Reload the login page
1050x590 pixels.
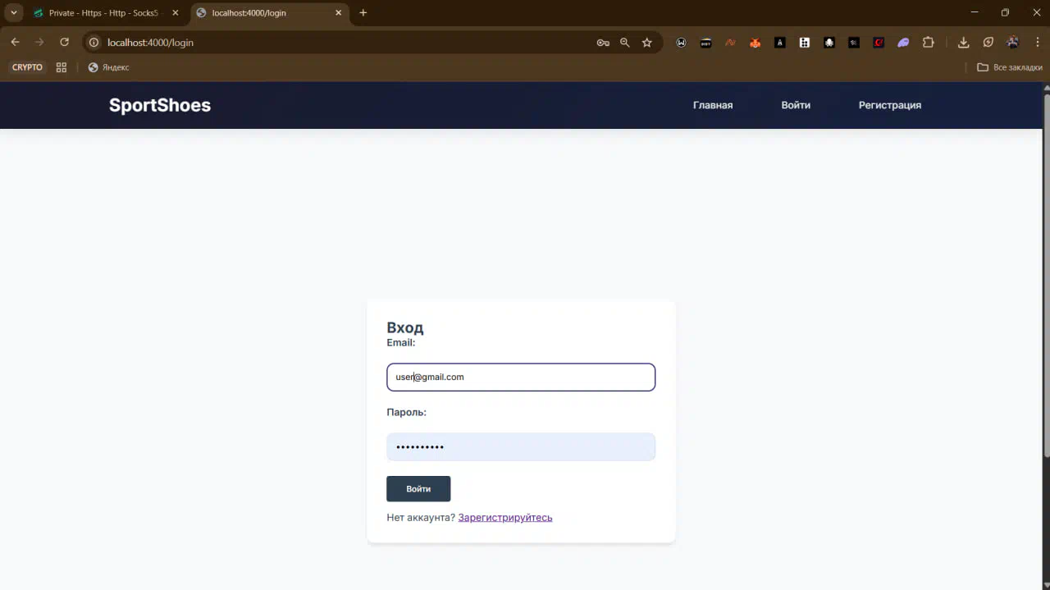click(x=64, y=43)
